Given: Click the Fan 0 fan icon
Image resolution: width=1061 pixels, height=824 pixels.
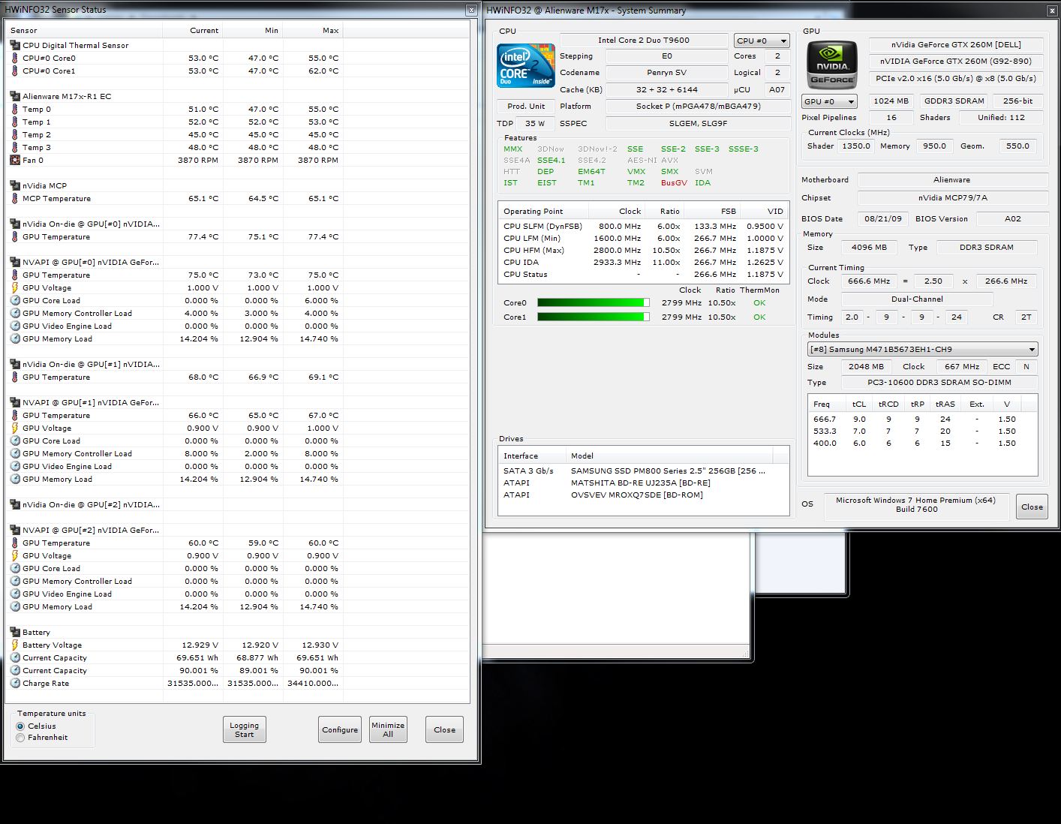Looking at the screenshot, I should (15, 160).
